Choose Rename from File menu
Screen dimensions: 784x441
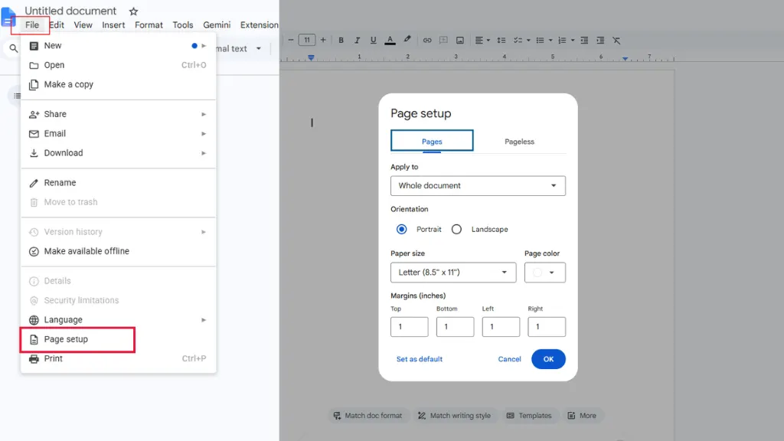point(118,182)
